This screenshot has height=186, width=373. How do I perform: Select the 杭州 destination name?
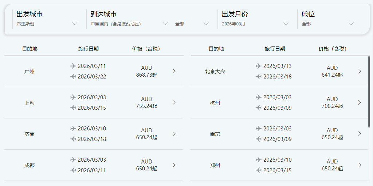(215, 103)
